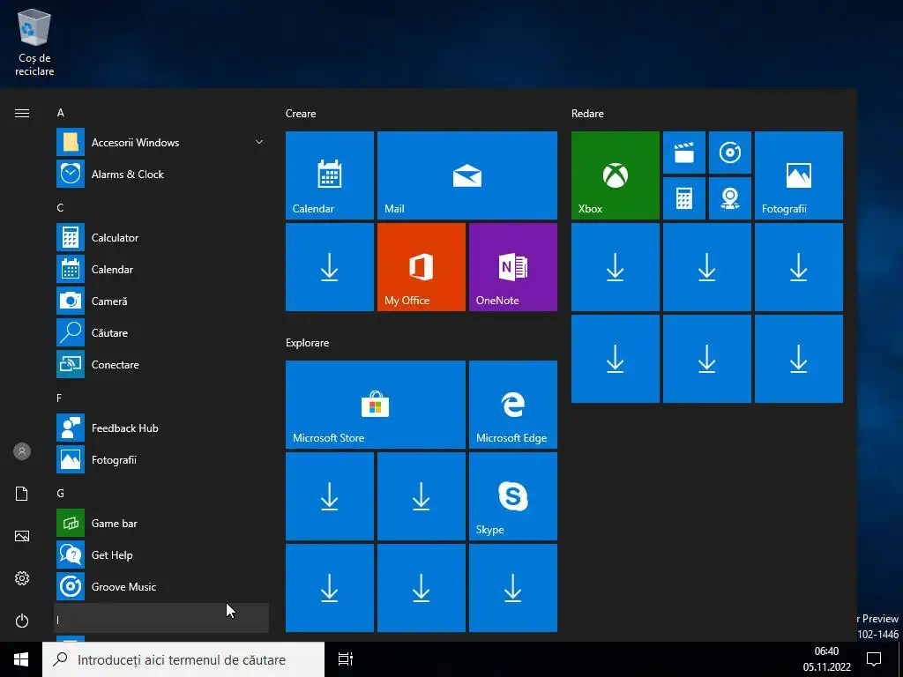Open the Action Center notification icon

(874, 659)
